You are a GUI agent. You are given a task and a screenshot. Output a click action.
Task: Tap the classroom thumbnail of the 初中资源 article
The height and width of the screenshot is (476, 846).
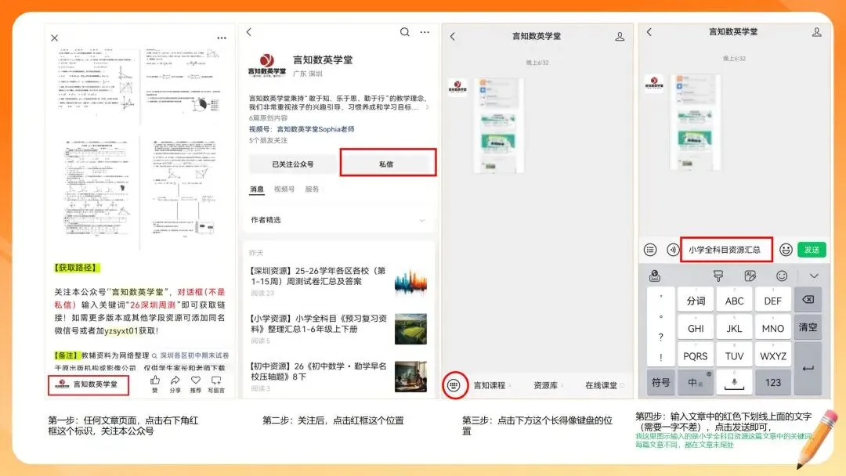coord(410,377)
